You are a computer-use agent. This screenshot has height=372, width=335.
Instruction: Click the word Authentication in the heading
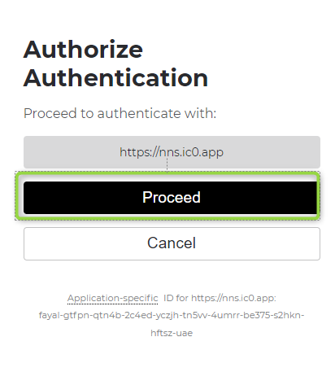(x=115, y=78)
